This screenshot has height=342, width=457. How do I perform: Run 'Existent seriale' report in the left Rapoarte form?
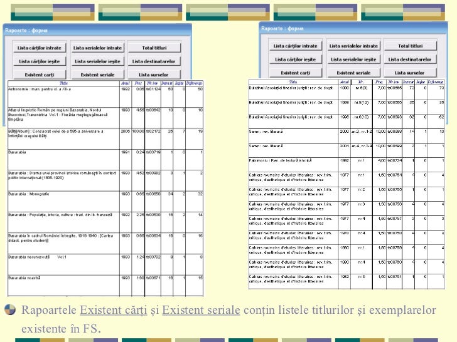(98, 75)
